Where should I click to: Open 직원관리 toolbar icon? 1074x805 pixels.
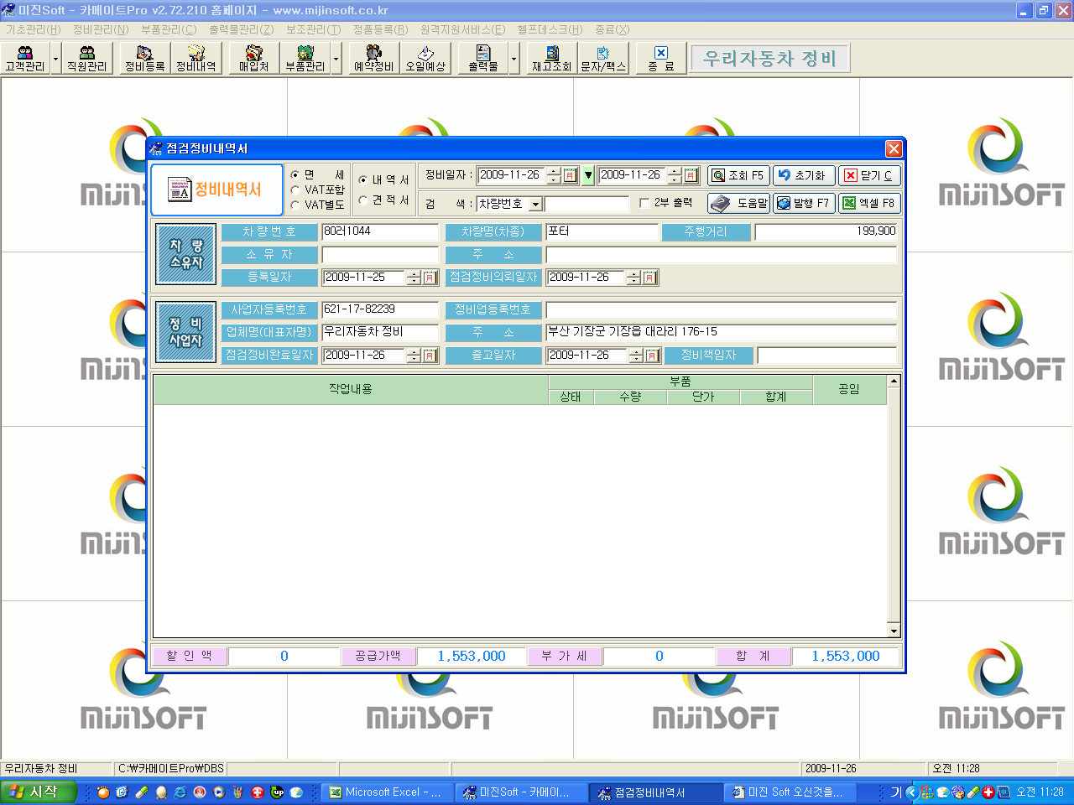pyautogui.click(x=86, y=59)
